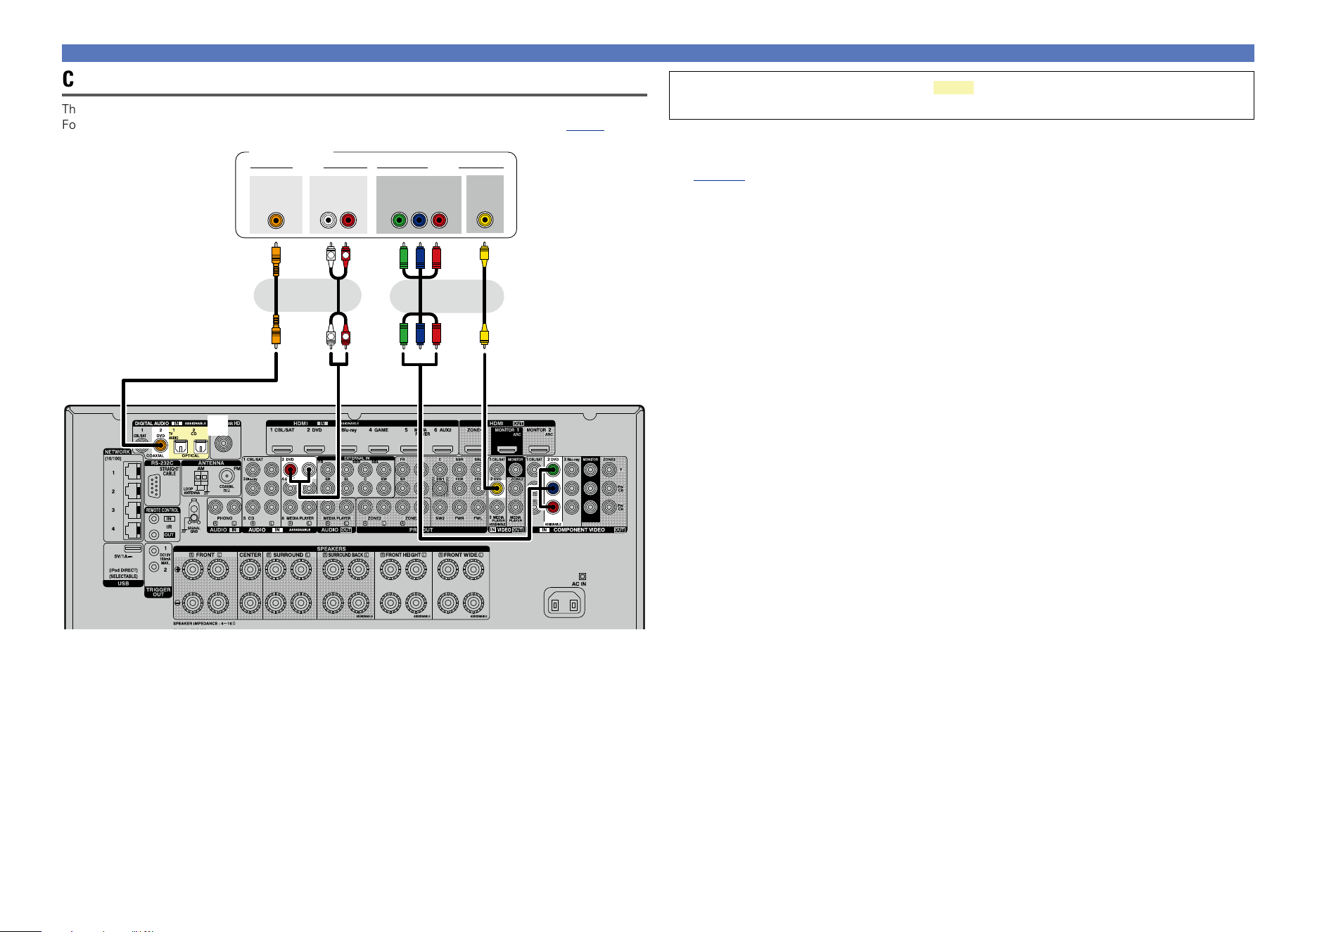This screenshot has height=932, width=1317.
Task: Select the FM coaxial antenna jack
Action: pos(227,477)
